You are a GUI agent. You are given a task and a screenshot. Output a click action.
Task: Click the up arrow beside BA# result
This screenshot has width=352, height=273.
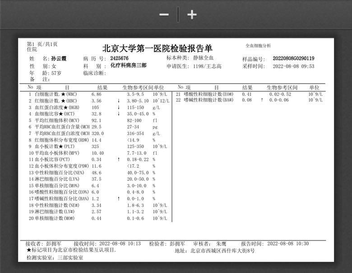(x=262, y=100)
